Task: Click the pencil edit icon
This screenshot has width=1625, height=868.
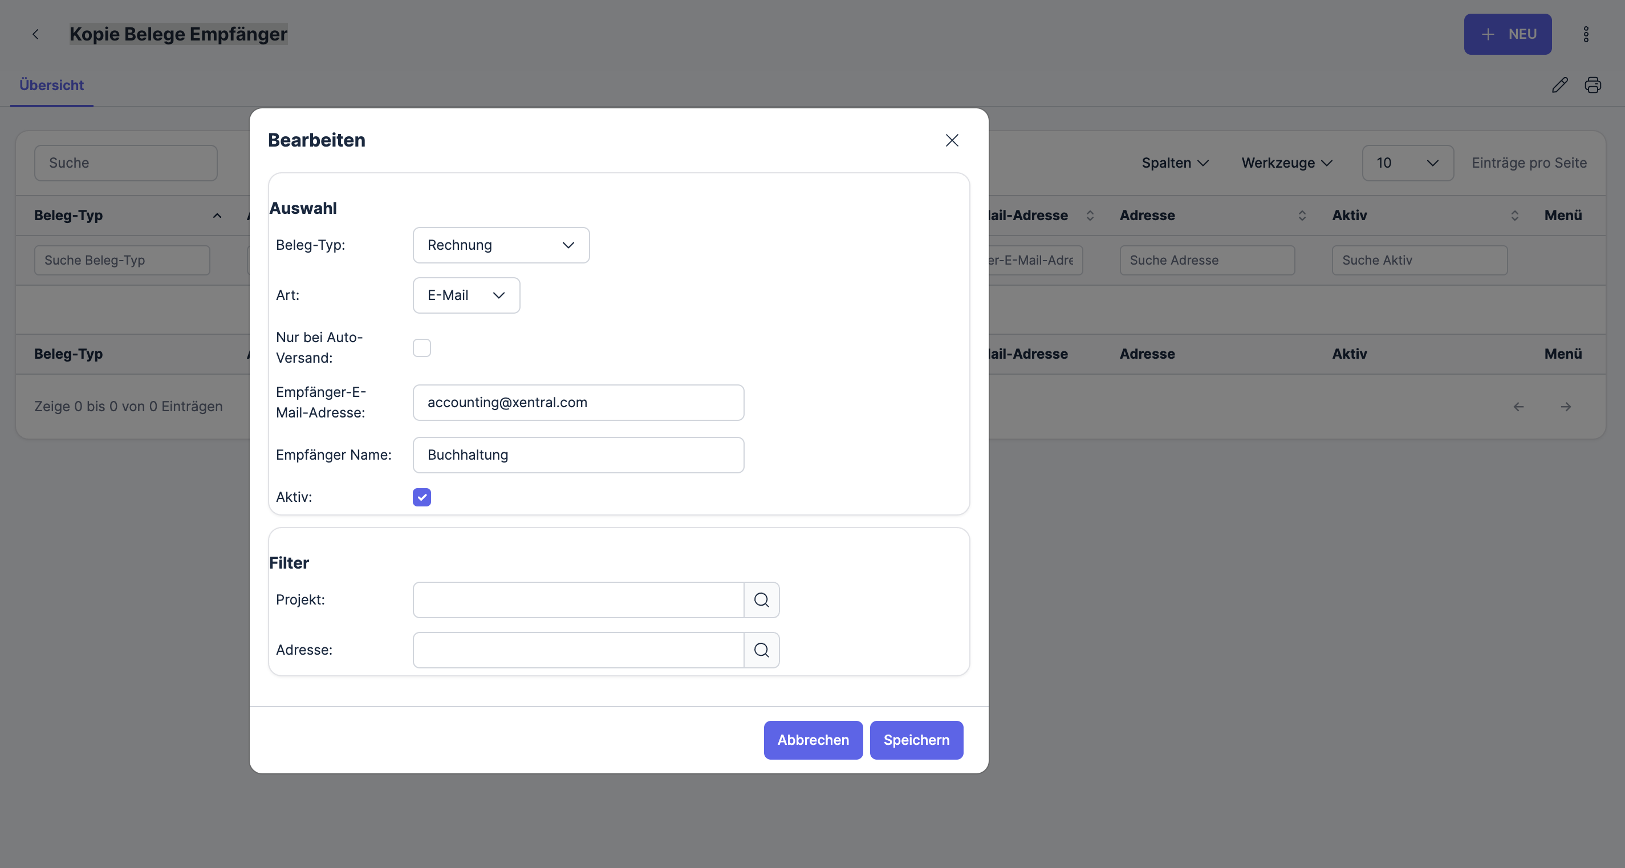Action: tap(1559, 85)
